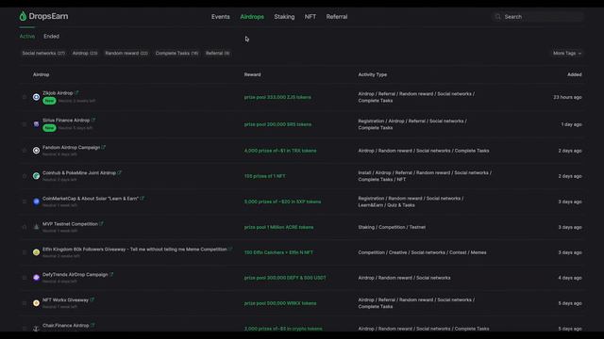The image size is (604, 339).
Task: Expand the More Tags dropdown
Action: pyautogui.click(x=567, y=53)
